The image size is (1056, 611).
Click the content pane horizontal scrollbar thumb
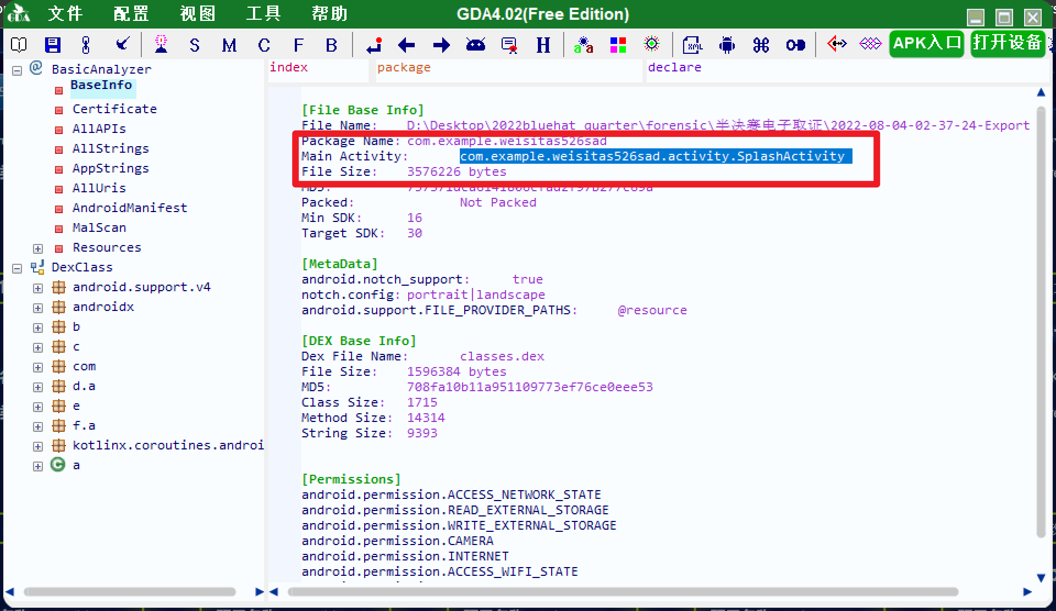pyautogui.click(x=623, y=592)
